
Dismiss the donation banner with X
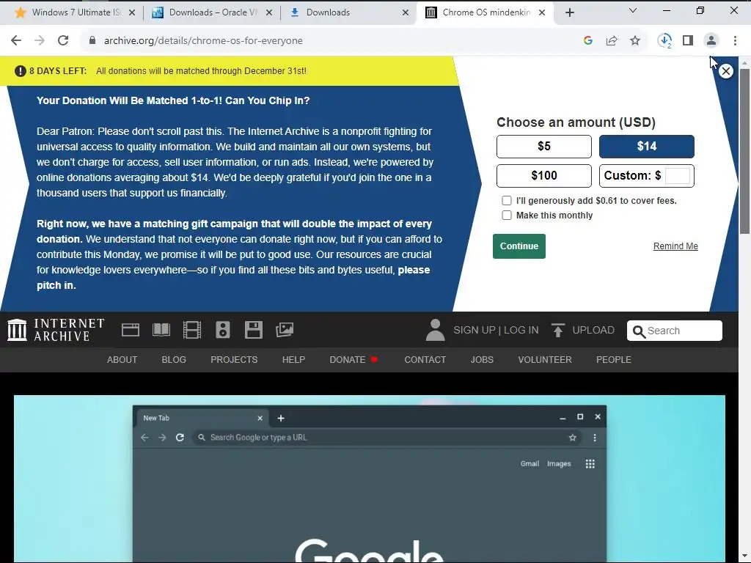726,71
